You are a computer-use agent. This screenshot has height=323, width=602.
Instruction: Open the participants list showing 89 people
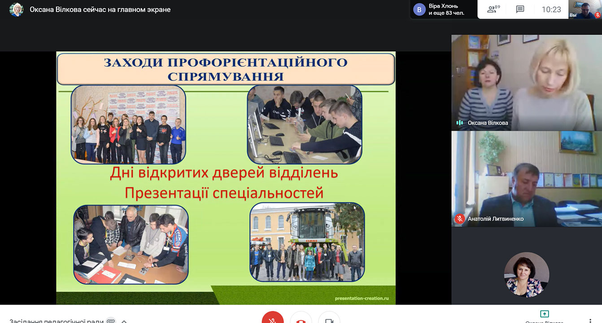click(493, 9)
